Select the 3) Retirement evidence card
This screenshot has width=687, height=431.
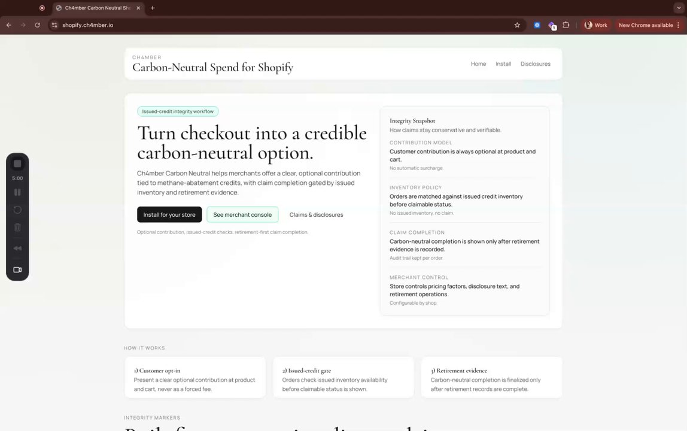pyautogui.click(x=491, y=378)
